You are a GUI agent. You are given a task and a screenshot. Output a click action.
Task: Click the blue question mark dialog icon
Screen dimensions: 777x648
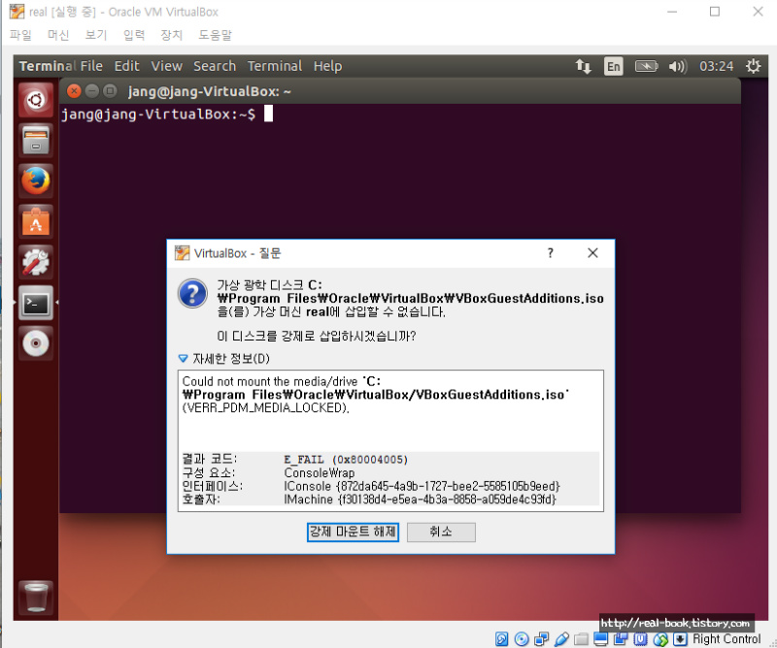[x=192, y=293]
